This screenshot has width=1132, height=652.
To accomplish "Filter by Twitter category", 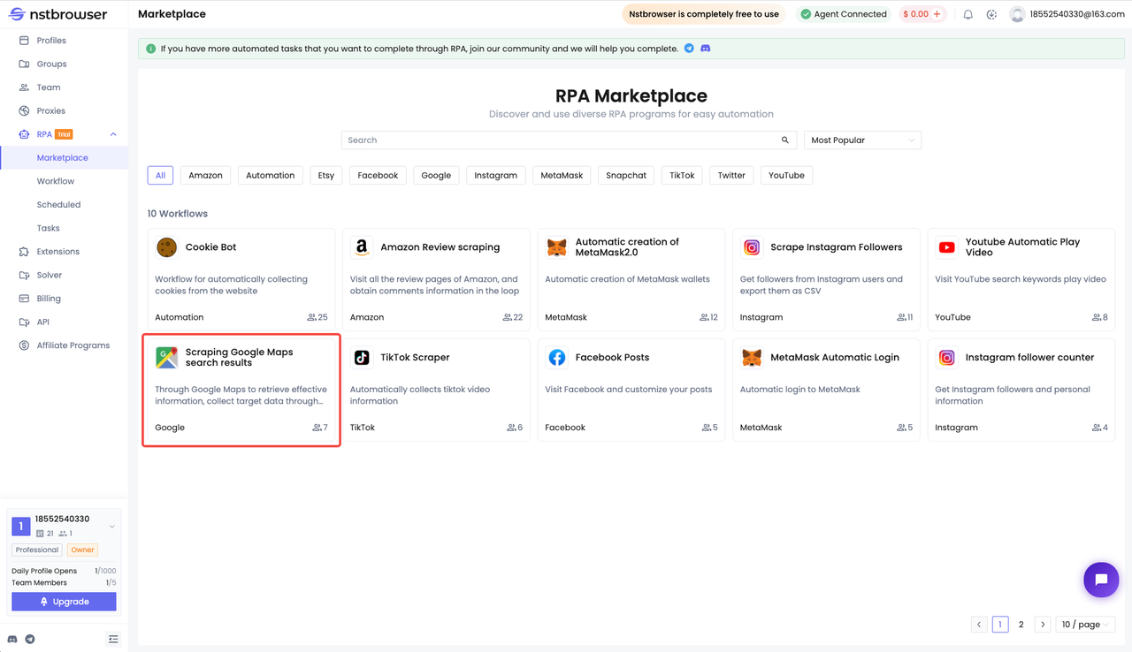I will (x=731, y=175).
